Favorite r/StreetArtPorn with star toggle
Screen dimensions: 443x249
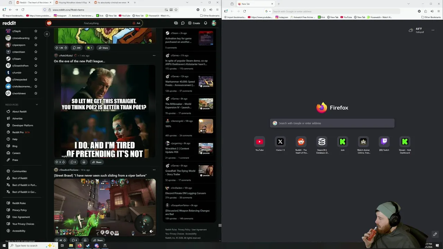(x=36, y=66)
